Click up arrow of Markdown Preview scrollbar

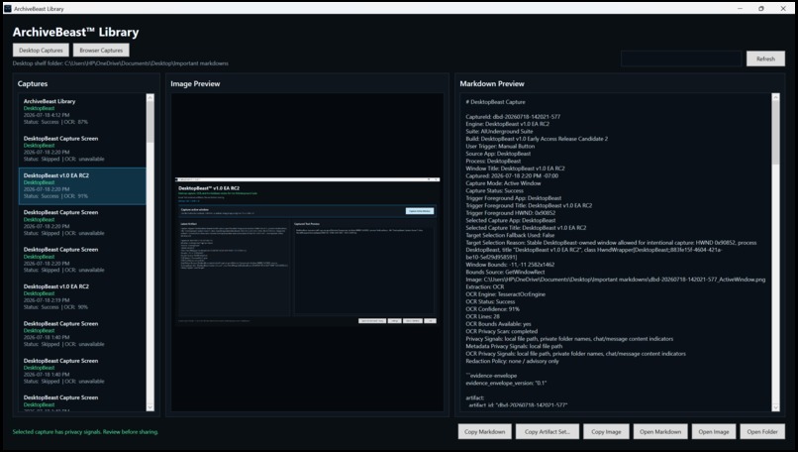pyautogui.click(x=775, y=97)
